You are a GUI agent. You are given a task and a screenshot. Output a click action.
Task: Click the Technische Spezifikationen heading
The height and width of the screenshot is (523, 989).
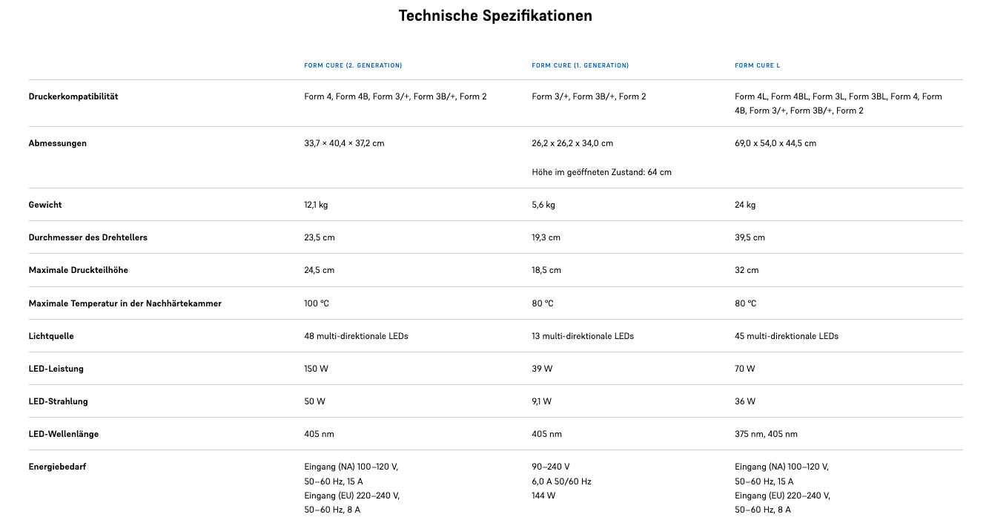pyautogui.click(x=495, y=16)
